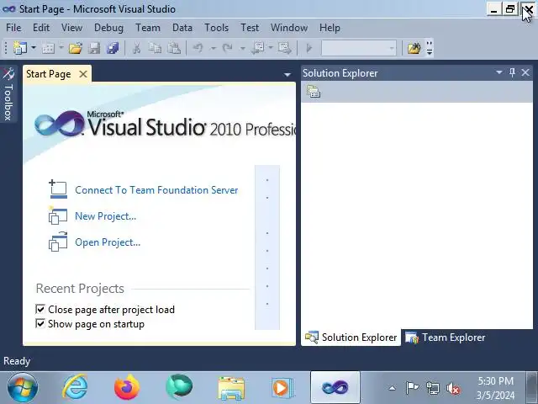The width and height of the screenshot is (538, 404).
Task: Click the New Project... link
Action: tap(106, 216)
